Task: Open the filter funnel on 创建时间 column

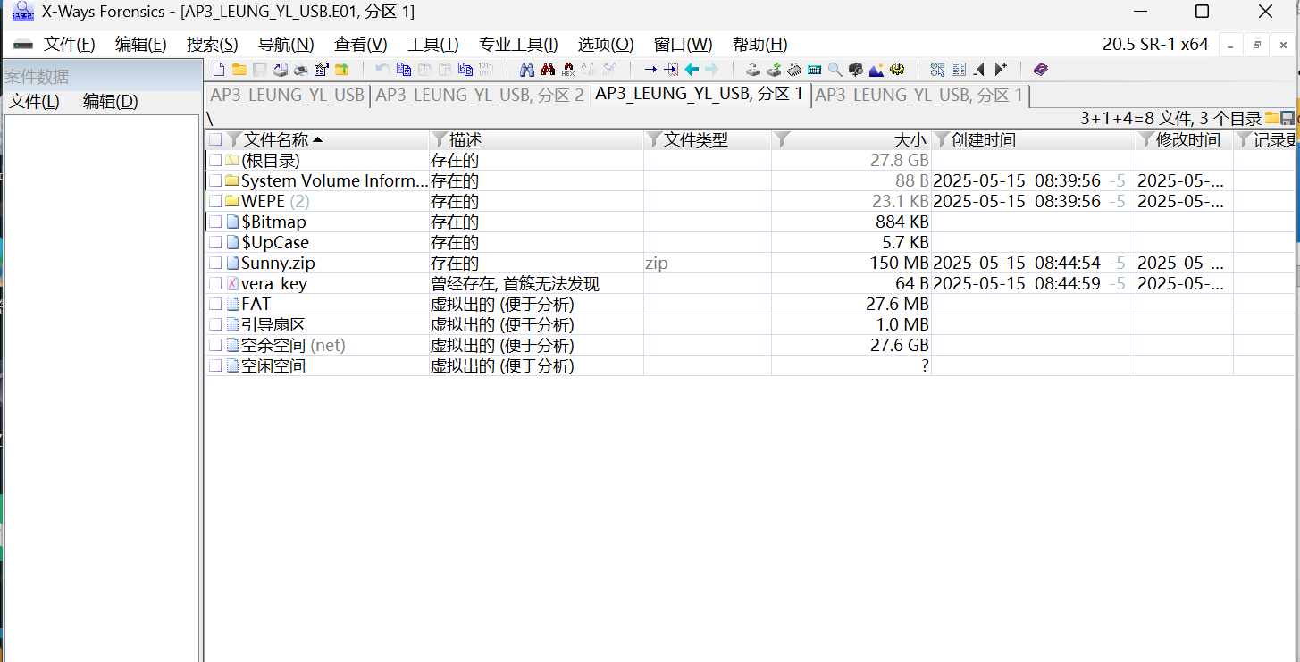Action: (941, 139)
